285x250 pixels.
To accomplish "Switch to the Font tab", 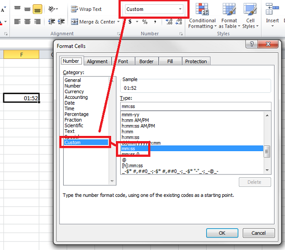I will click(123, 61).
